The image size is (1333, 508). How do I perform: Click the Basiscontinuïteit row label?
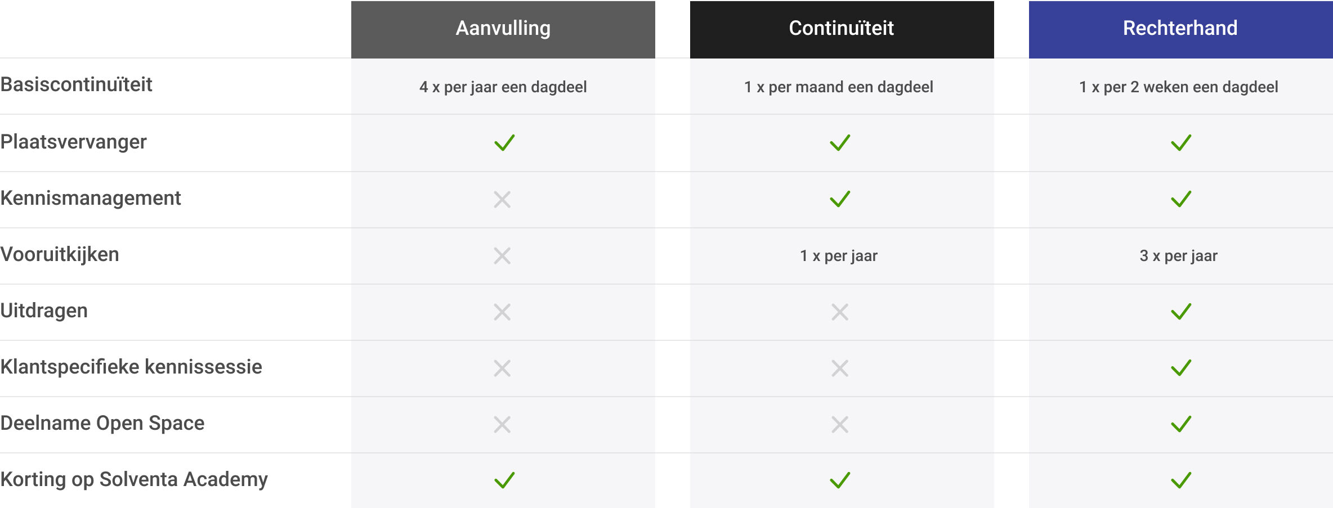pos(77,84)
